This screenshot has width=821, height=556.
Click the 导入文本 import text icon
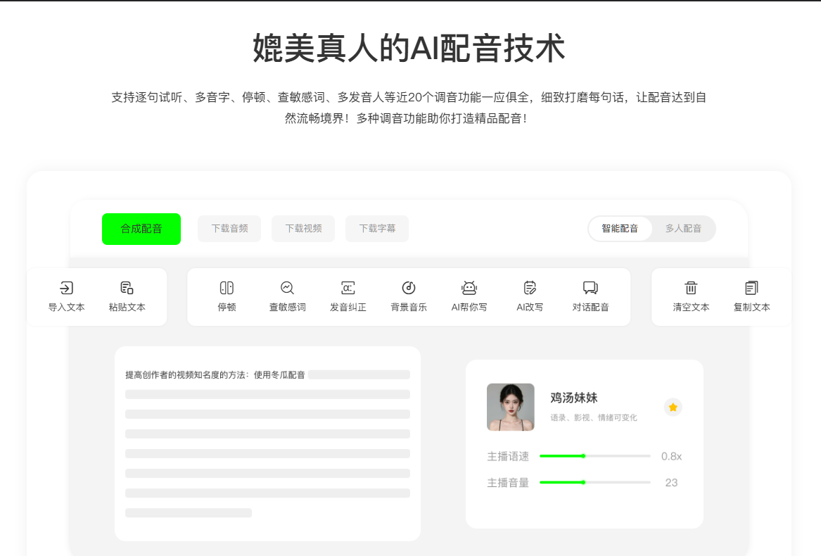pos(67,288)
